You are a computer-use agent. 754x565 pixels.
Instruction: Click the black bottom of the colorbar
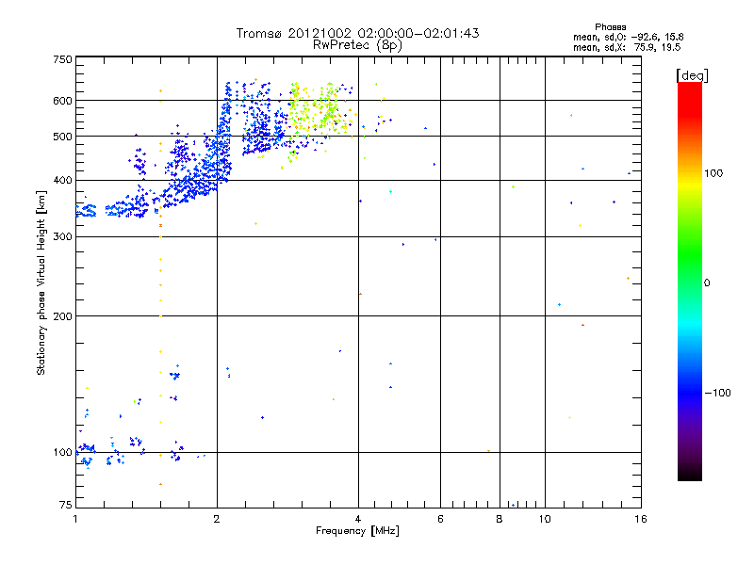pos(690,474)
